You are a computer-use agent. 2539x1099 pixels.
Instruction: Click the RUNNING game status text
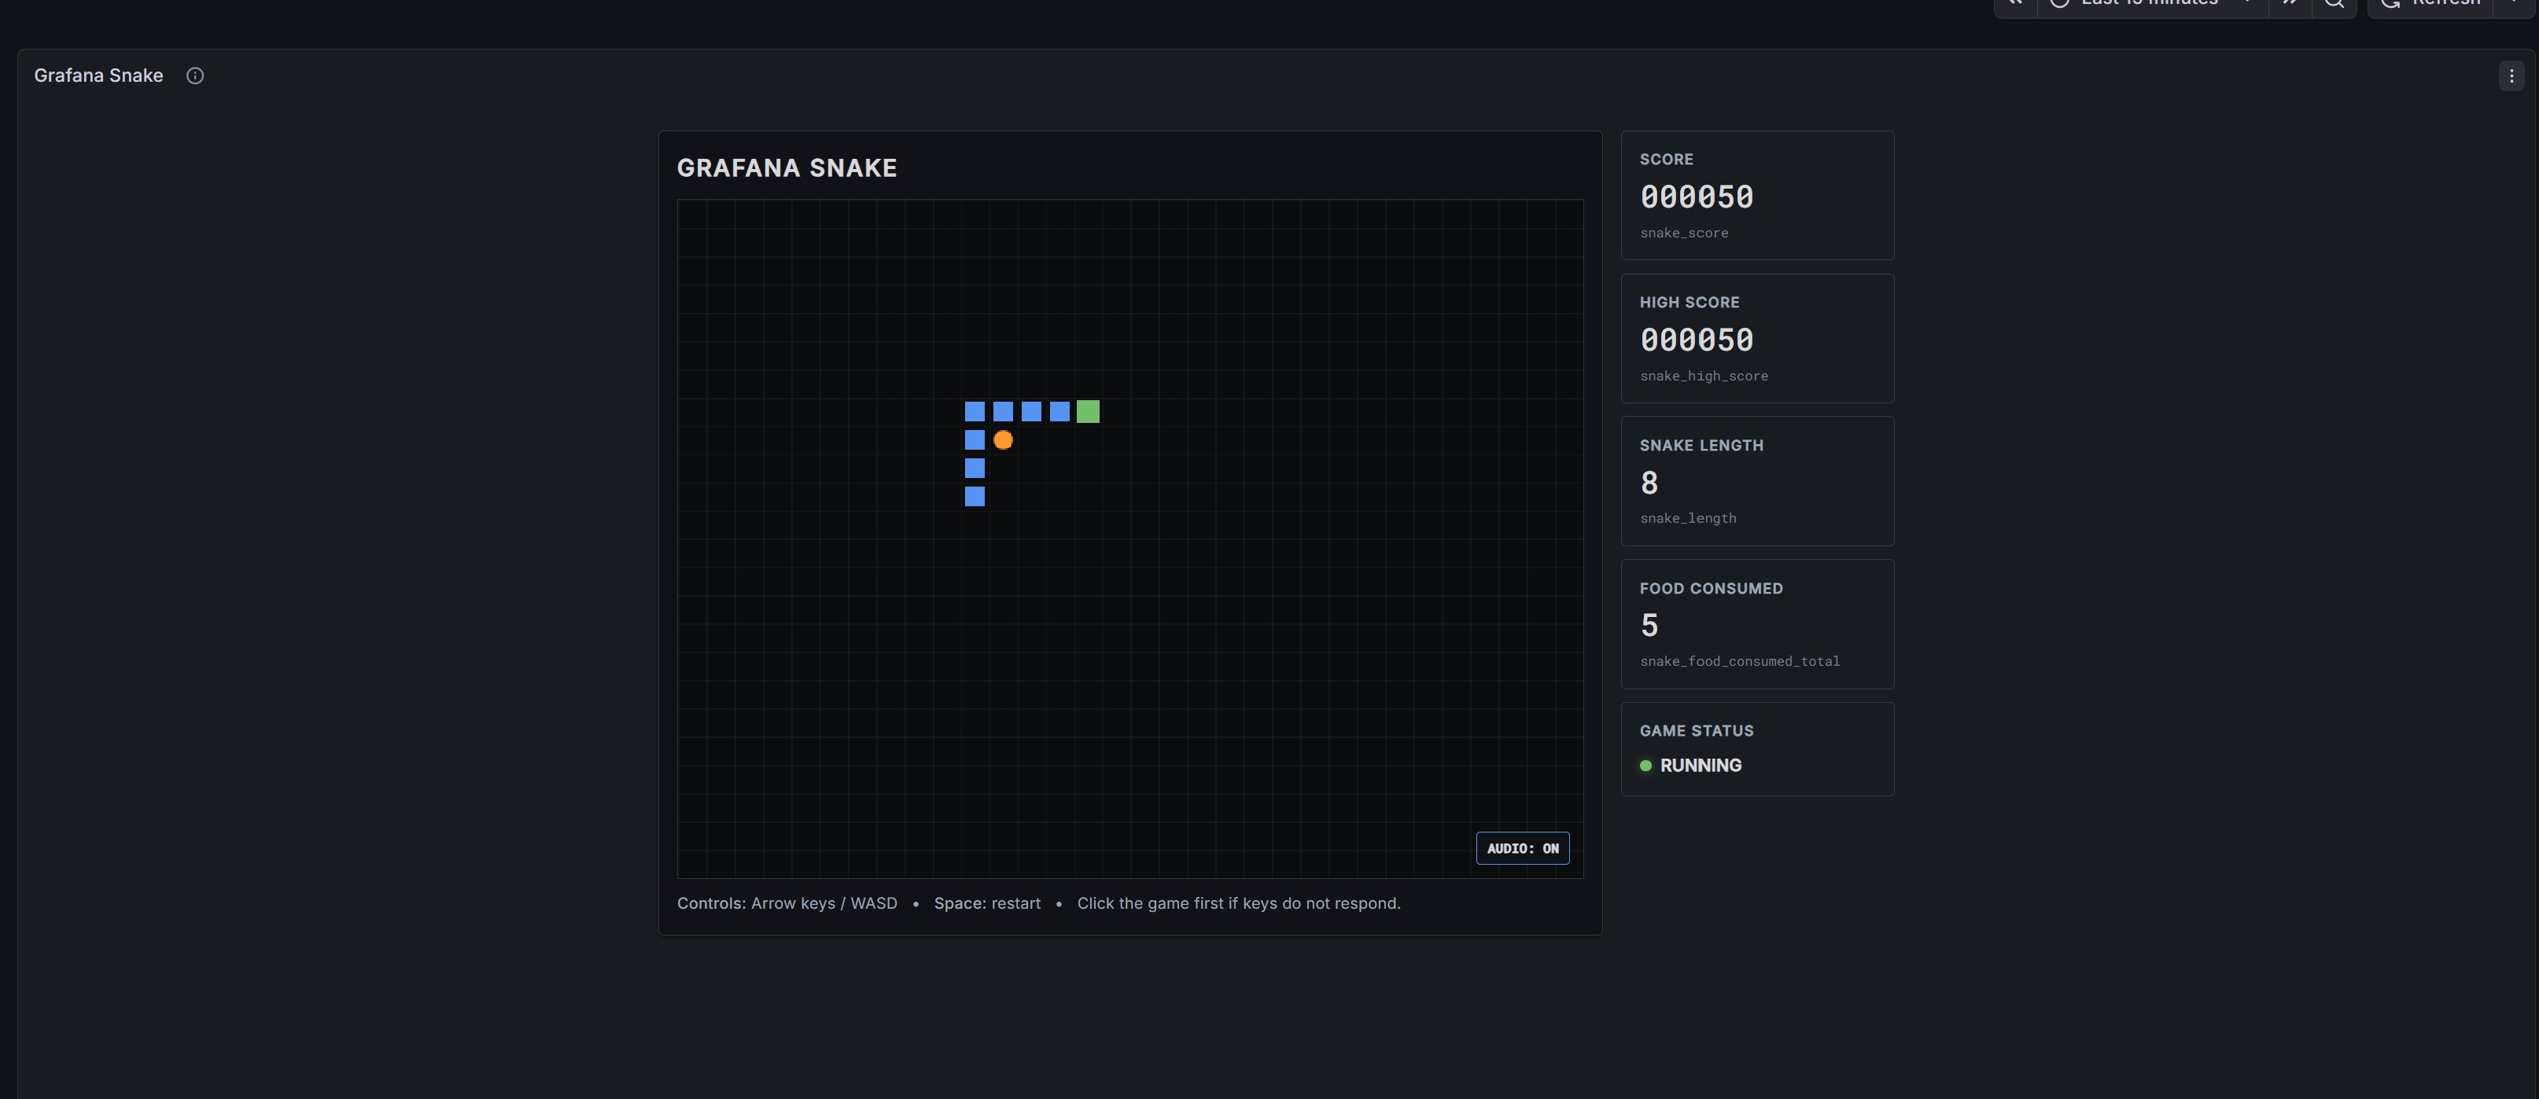point(1701,765)
